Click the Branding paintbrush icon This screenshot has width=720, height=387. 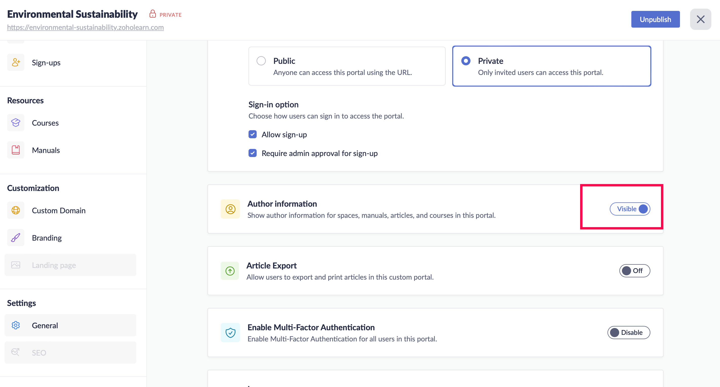pyautogui.click(x=16, y=238)
